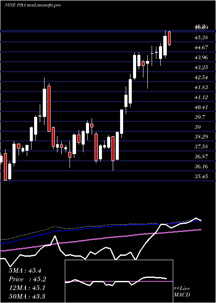Screen dimensions: 216x303
Task: Click the 39 price axis label
Action: tap(198, 127)
